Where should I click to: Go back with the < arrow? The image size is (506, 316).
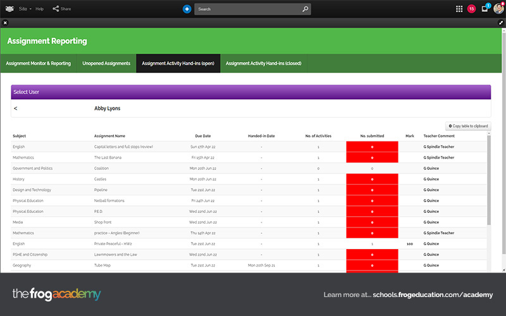(15, 108)
